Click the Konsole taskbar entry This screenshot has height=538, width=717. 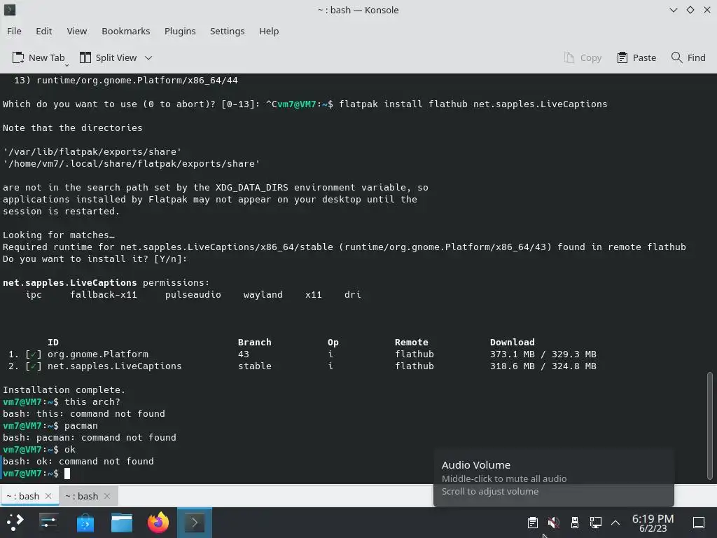click(195, 522)
